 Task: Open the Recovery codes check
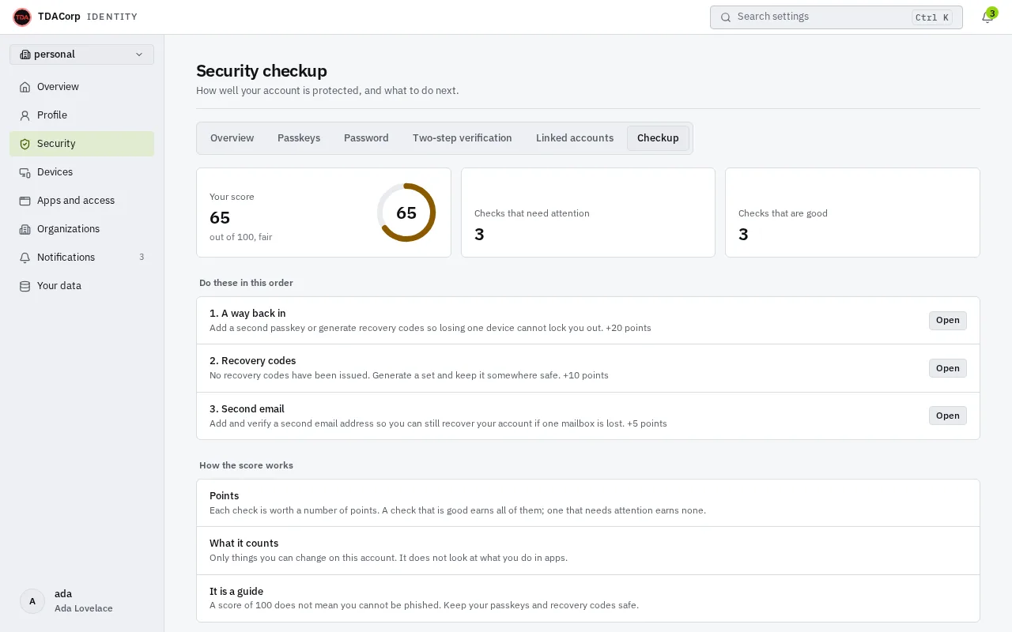tap(947, 368)
